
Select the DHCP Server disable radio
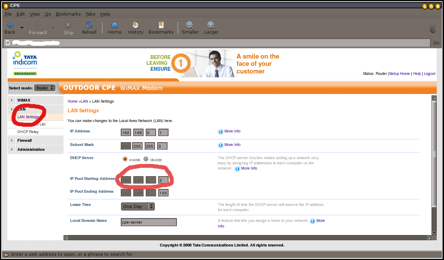click(146, 159)
